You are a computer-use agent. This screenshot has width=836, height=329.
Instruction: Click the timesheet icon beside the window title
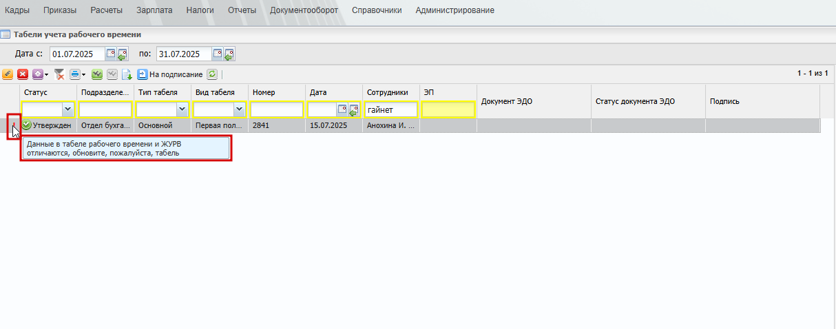(x=6, y=34)
